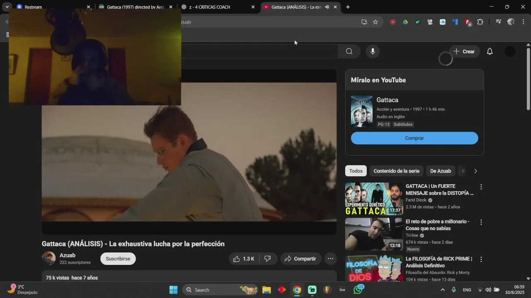
Task: Open El reto de pobre thumbnail
Action: pos(374,234)
